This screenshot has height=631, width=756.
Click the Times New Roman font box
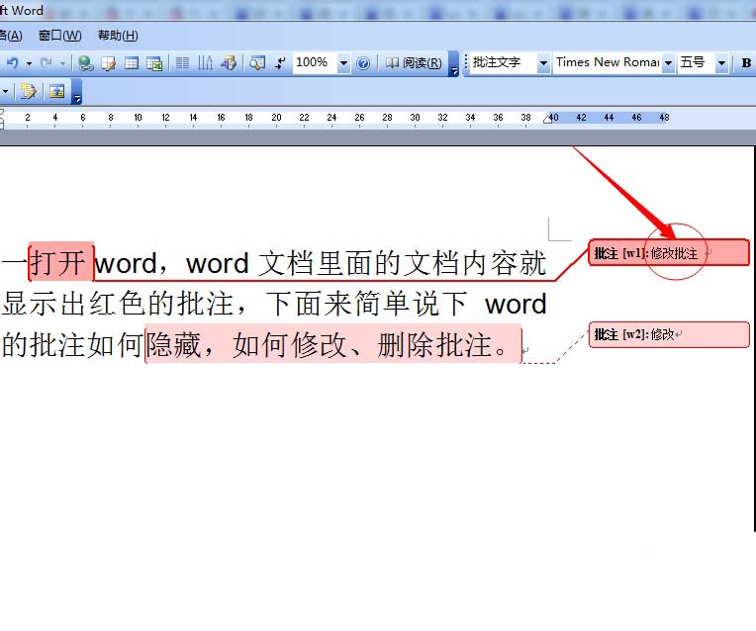(x=607, y=62)
